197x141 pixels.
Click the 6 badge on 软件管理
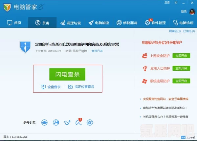[150, 20]
